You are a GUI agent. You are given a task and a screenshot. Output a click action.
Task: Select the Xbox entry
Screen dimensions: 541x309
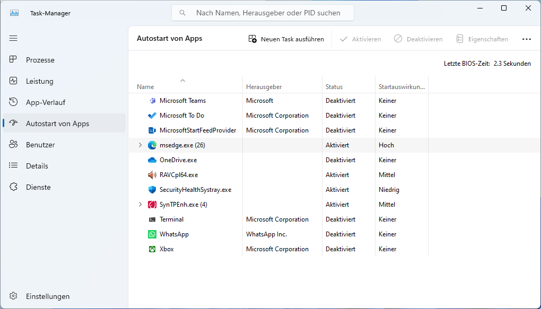[x=167, y=249]
